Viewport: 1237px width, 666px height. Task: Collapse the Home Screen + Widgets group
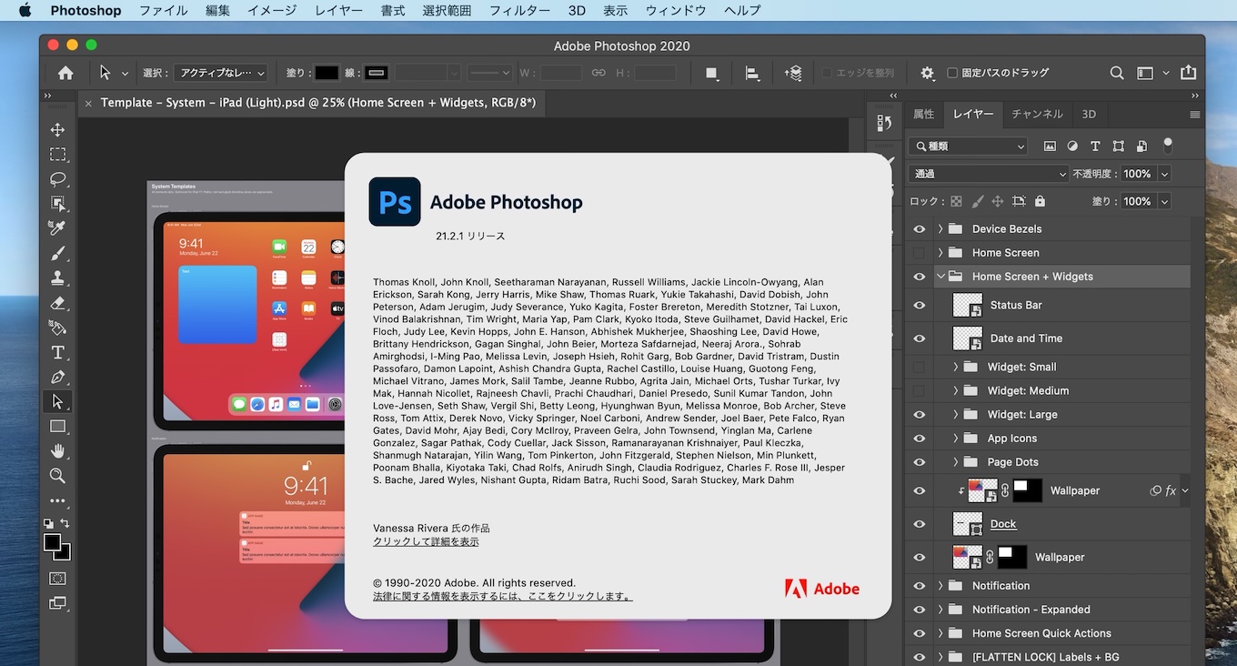click(940, 277)
